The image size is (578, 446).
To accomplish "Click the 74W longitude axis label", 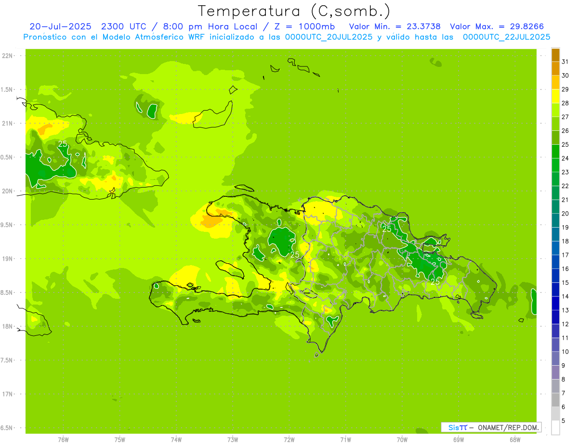I will (176, 439).
